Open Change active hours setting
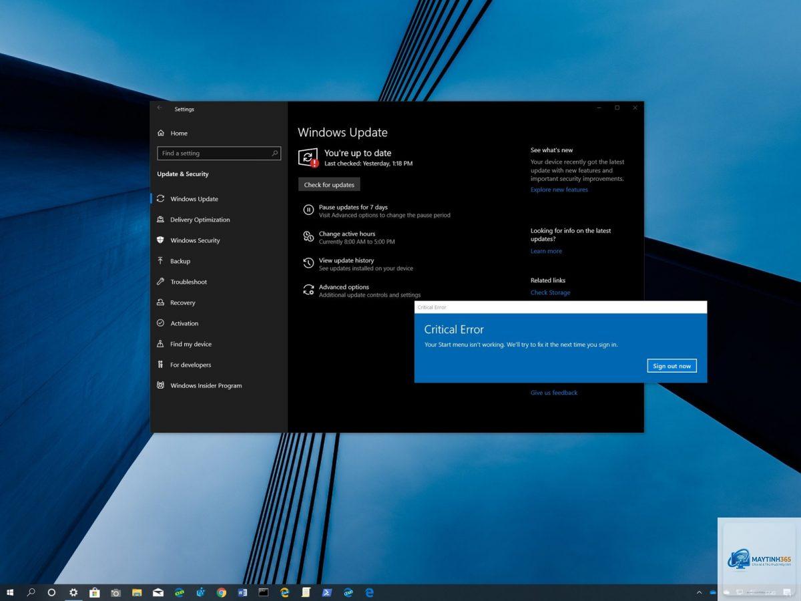801x601 pixels. [349, 238]
